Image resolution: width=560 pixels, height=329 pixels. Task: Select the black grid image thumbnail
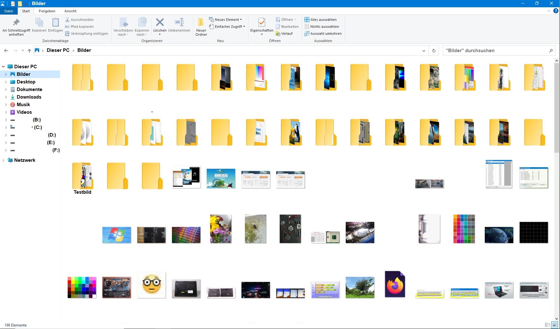click(x=534, y=232)
